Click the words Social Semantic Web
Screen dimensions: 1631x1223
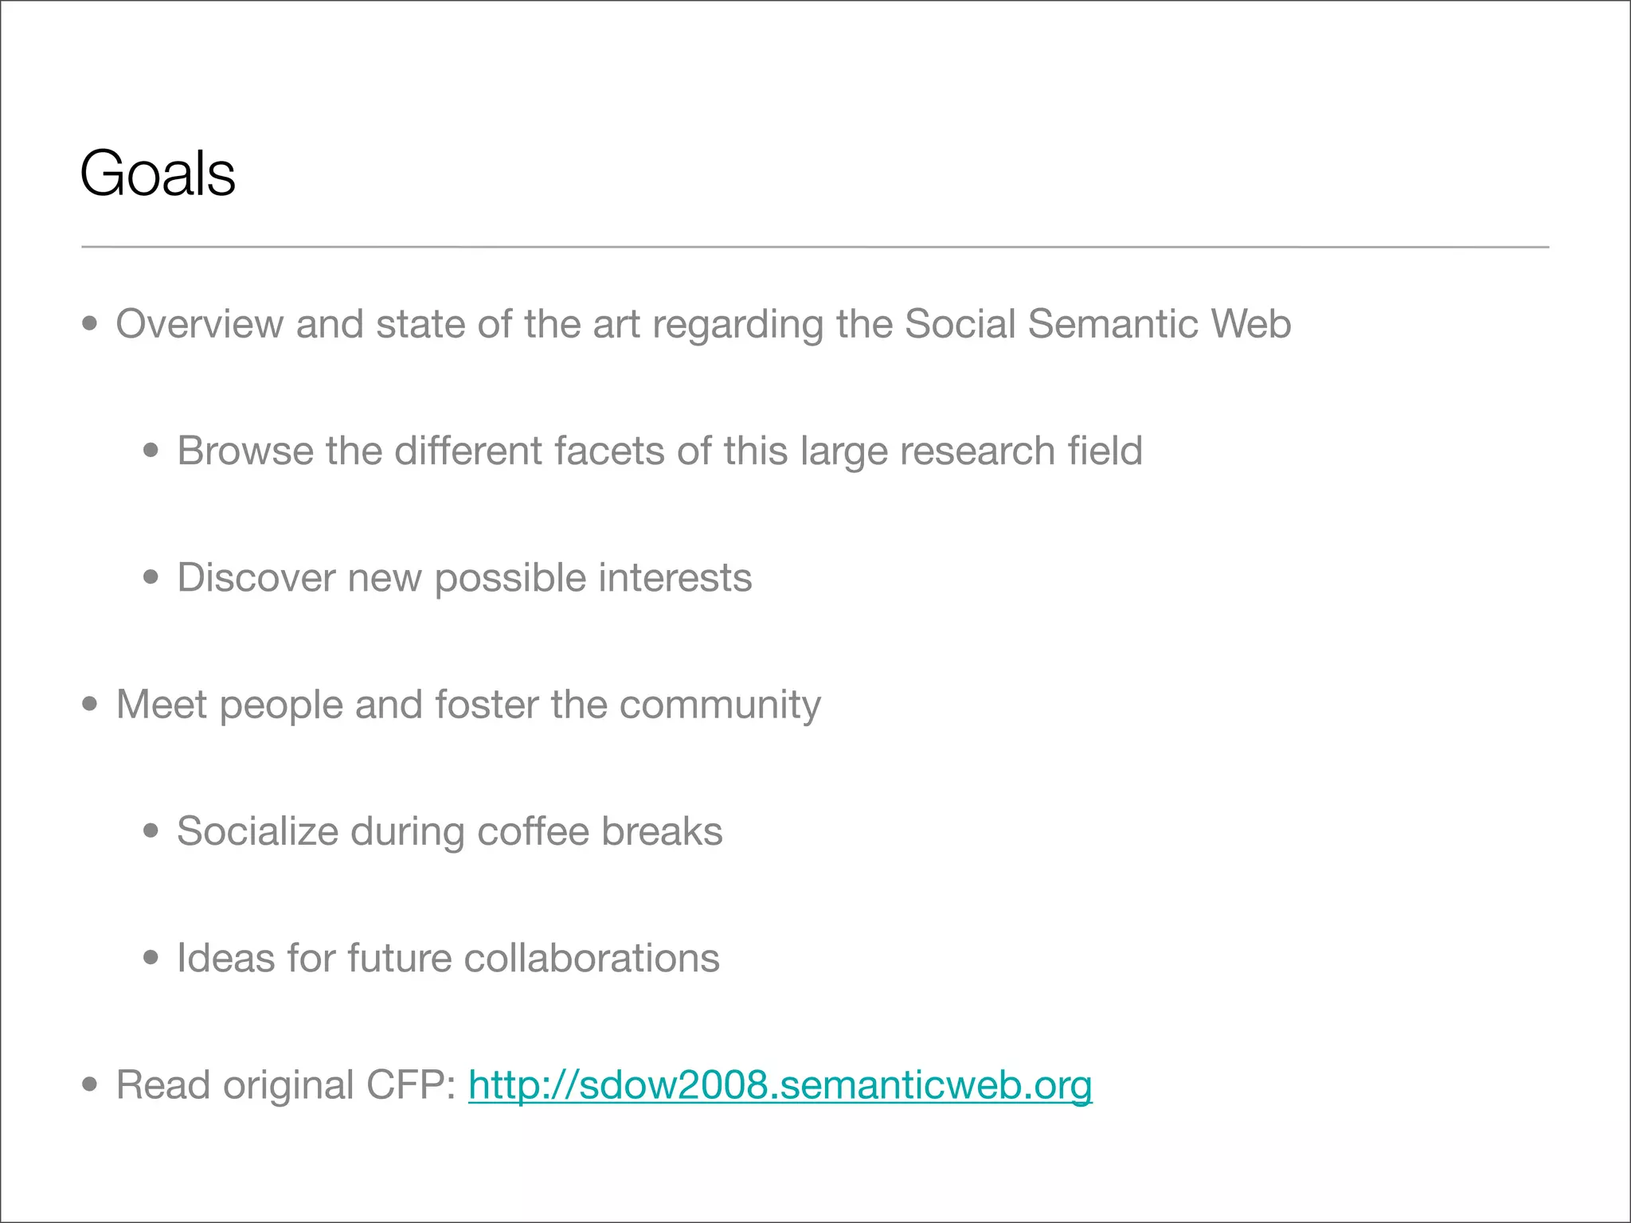coord(1097,324)
